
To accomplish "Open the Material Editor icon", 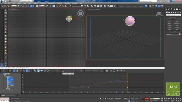I will 105,6.
